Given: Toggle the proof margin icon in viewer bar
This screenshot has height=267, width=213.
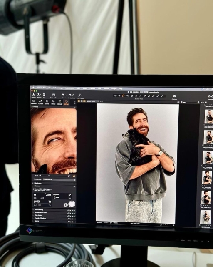Looking at the screenshot, I should pyautogui.click(x=84, y=101).
